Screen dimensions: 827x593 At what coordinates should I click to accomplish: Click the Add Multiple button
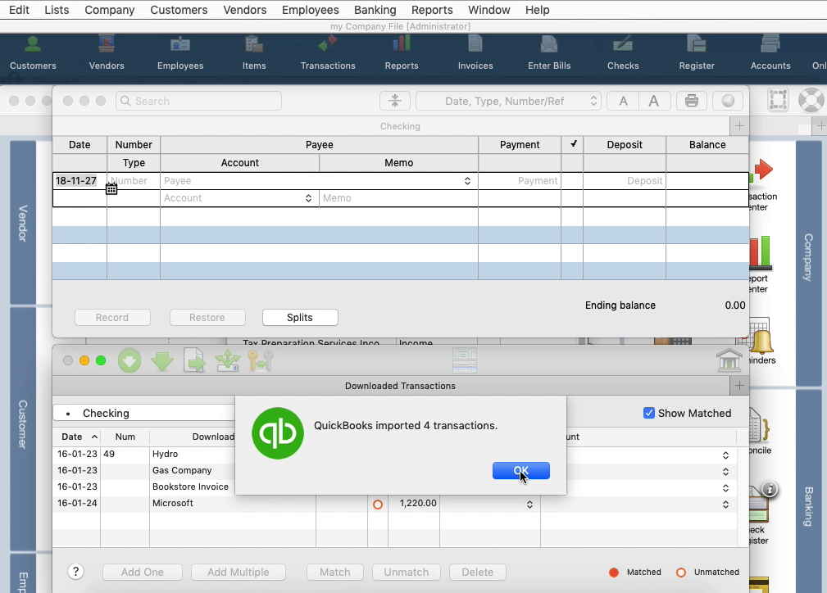tap(239, 572)
